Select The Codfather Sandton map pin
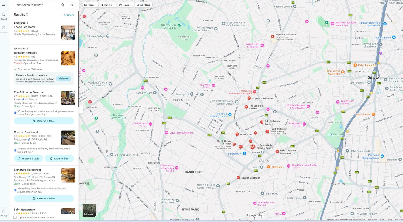 [x=246, y=107]
